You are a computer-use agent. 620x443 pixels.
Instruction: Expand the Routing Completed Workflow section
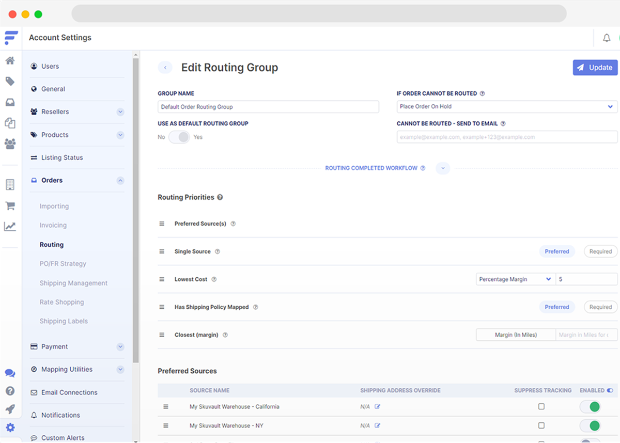pos(443,168)
